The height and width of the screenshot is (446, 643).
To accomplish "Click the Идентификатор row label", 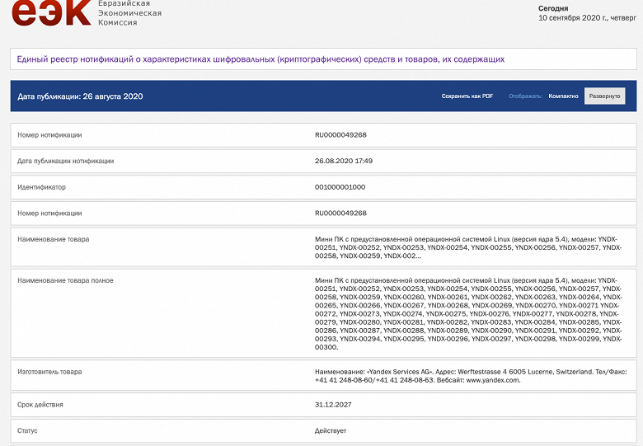I will (x=41, y=187).
